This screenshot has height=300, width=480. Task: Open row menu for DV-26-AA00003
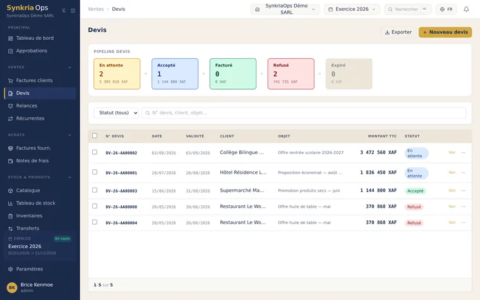click(x=463, y=190)
